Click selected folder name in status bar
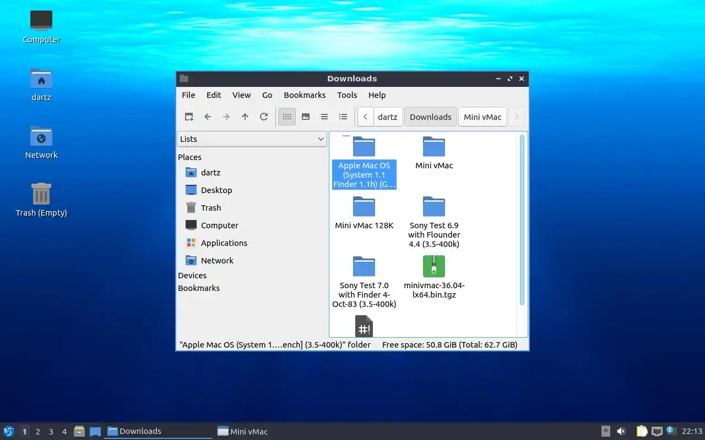705x440 pixels. pos(275,345)
